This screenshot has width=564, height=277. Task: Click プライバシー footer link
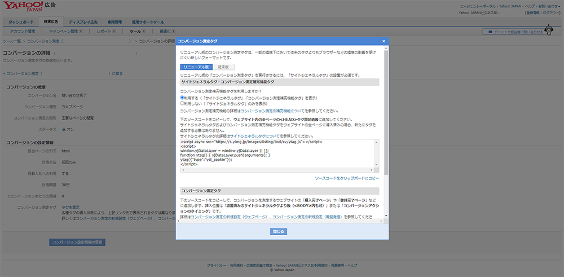(217, 265)
